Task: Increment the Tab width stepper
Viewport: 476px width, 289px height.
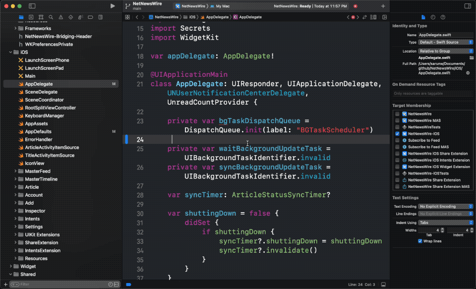Action: point(443,229)
